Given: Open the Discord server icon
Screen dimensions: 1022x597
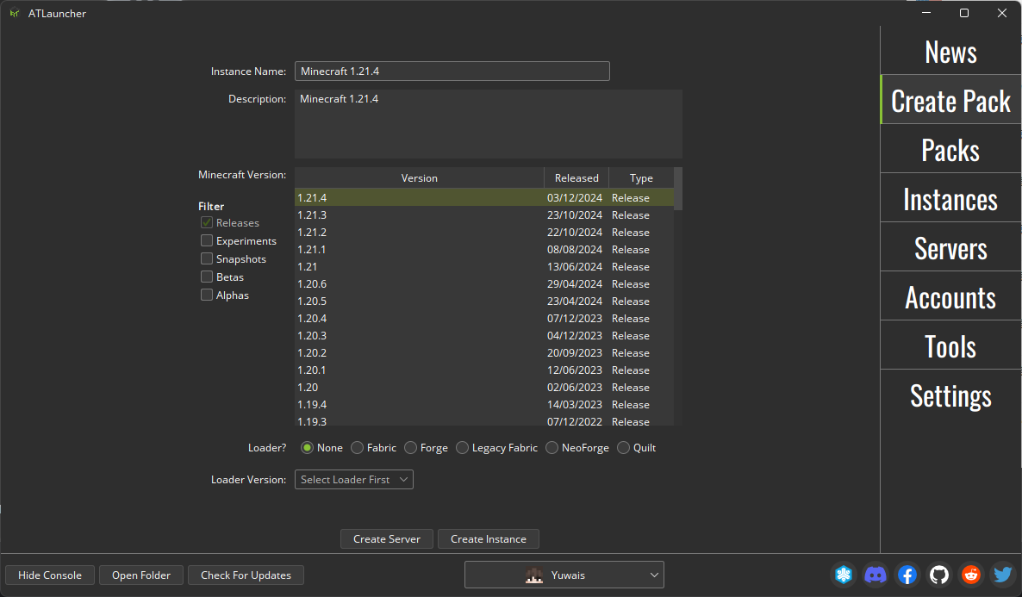Looking at the screenshot, I should click(x=876, y=575).
